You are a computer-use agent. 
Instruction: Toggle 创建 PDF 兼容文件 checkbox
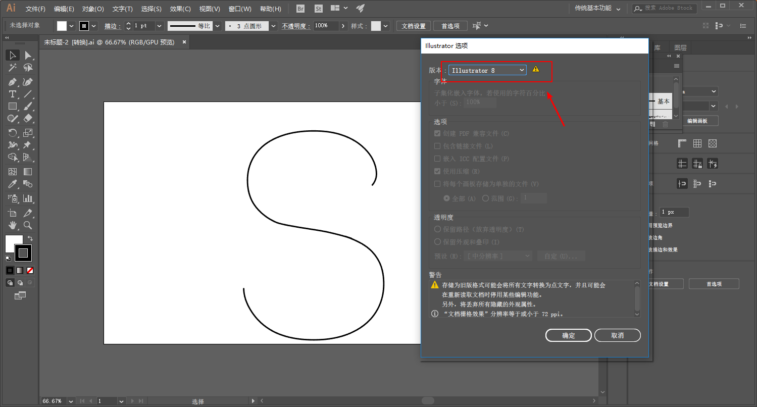pyautogui.click(x=437, y=133)
